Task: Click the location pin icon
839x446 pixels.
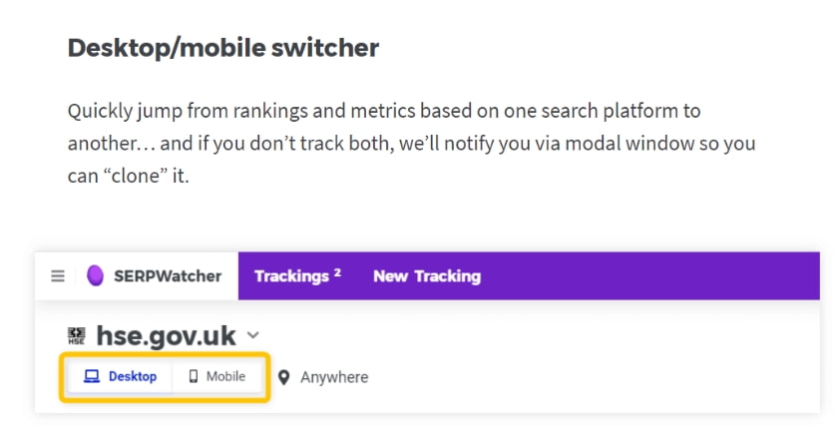Action: coord(283,378)
